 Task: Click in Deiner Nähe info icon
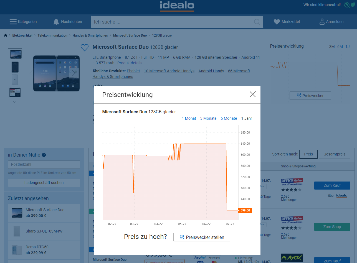[x=44, y=155]
